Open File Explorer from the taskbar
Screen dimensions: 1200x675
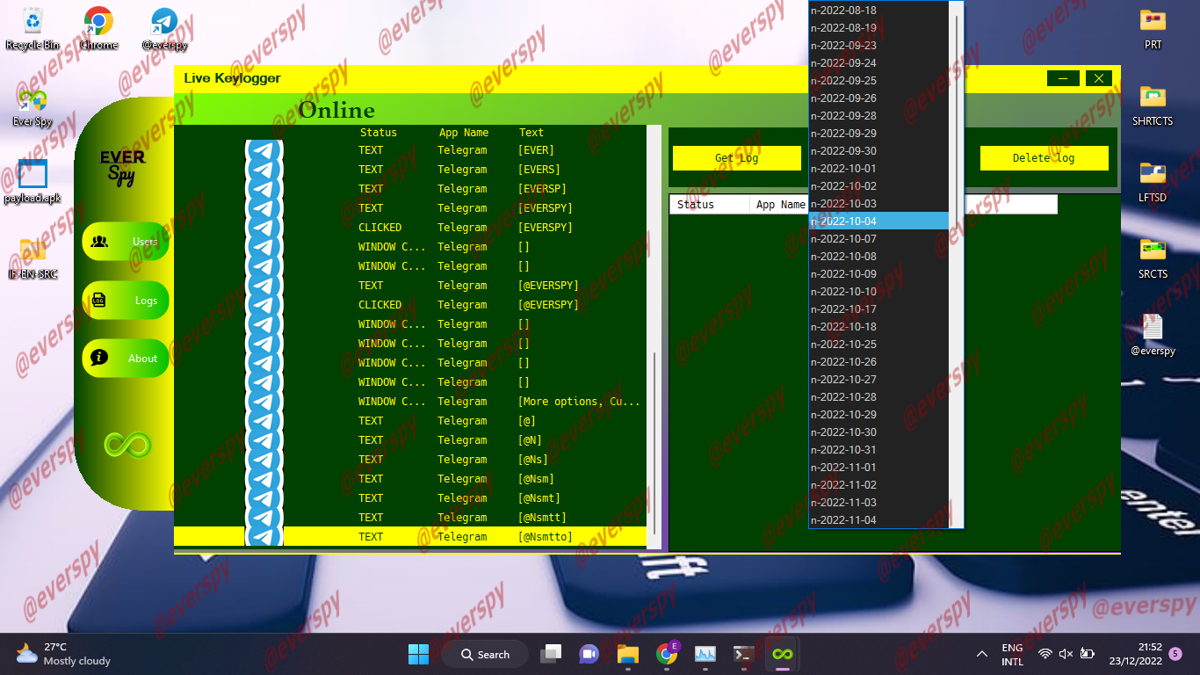point(627,654)
